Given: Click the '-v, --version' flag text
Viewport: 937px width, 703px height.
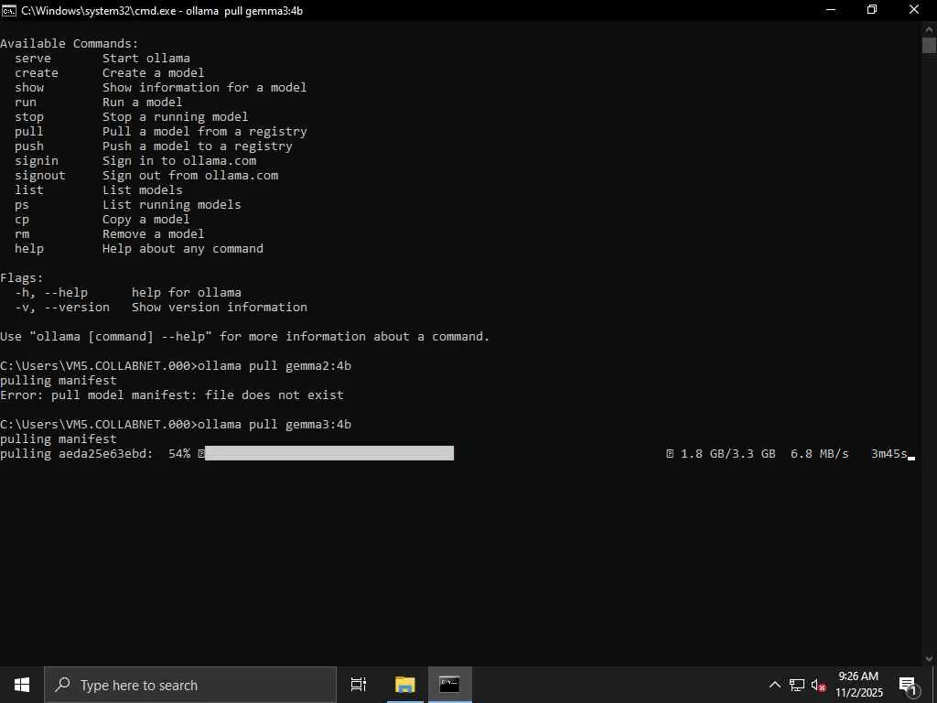Looking at the screenshot, I should click(62, 308).
